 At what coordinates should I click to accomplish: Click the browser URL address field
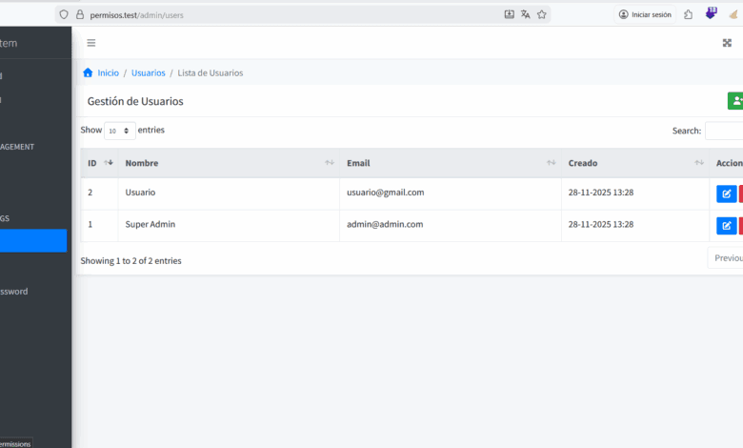click(x=286, y=14)
